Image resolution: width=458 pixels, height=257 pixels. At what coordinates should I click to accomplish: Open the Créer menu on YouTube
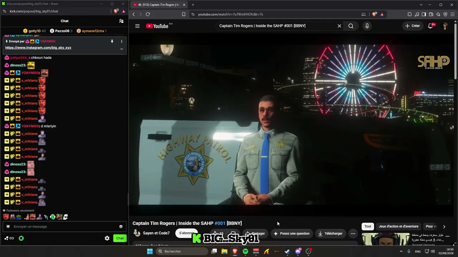(412, 26)
